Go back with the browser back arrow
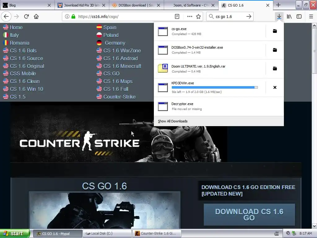Viewport: 317px width, 238px height. pos(6,17)
